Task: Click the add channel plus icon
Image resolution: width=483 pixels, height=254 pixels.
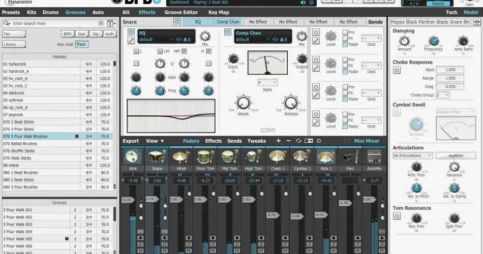Action: pyautogui.click(x=279, y=141)
